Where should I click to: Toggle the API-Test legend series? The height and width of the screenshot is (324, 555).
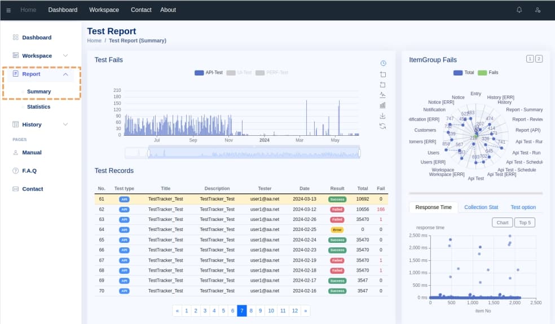point(209,73)
